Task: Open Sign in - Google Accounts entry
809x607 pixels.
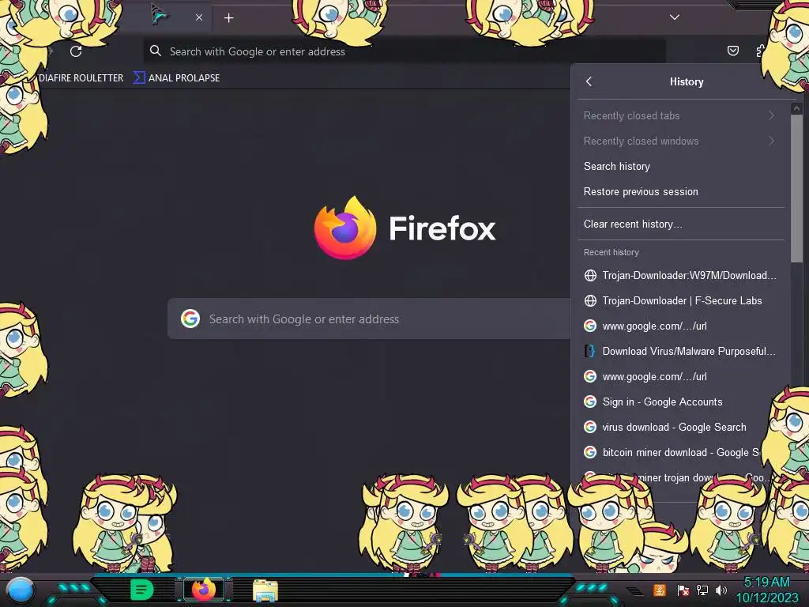Action: click(x=680, y=402)
